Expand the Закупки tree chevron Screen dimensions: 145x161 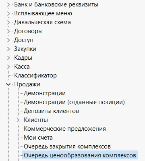coord(8,49)
